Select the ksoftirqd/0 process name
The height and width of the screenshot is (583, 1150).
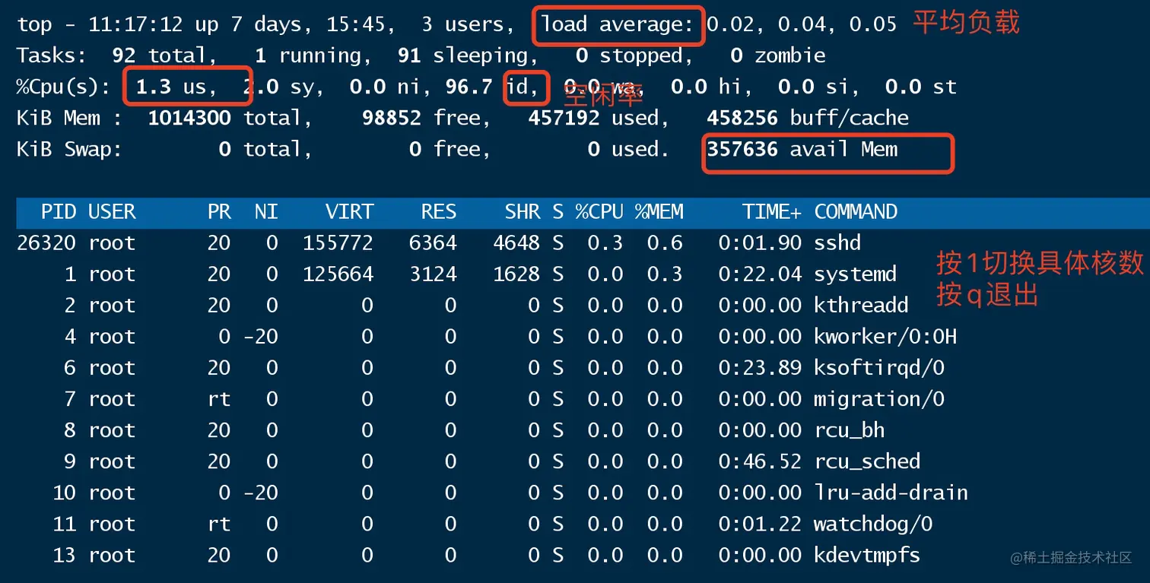(x=879, y=368)
